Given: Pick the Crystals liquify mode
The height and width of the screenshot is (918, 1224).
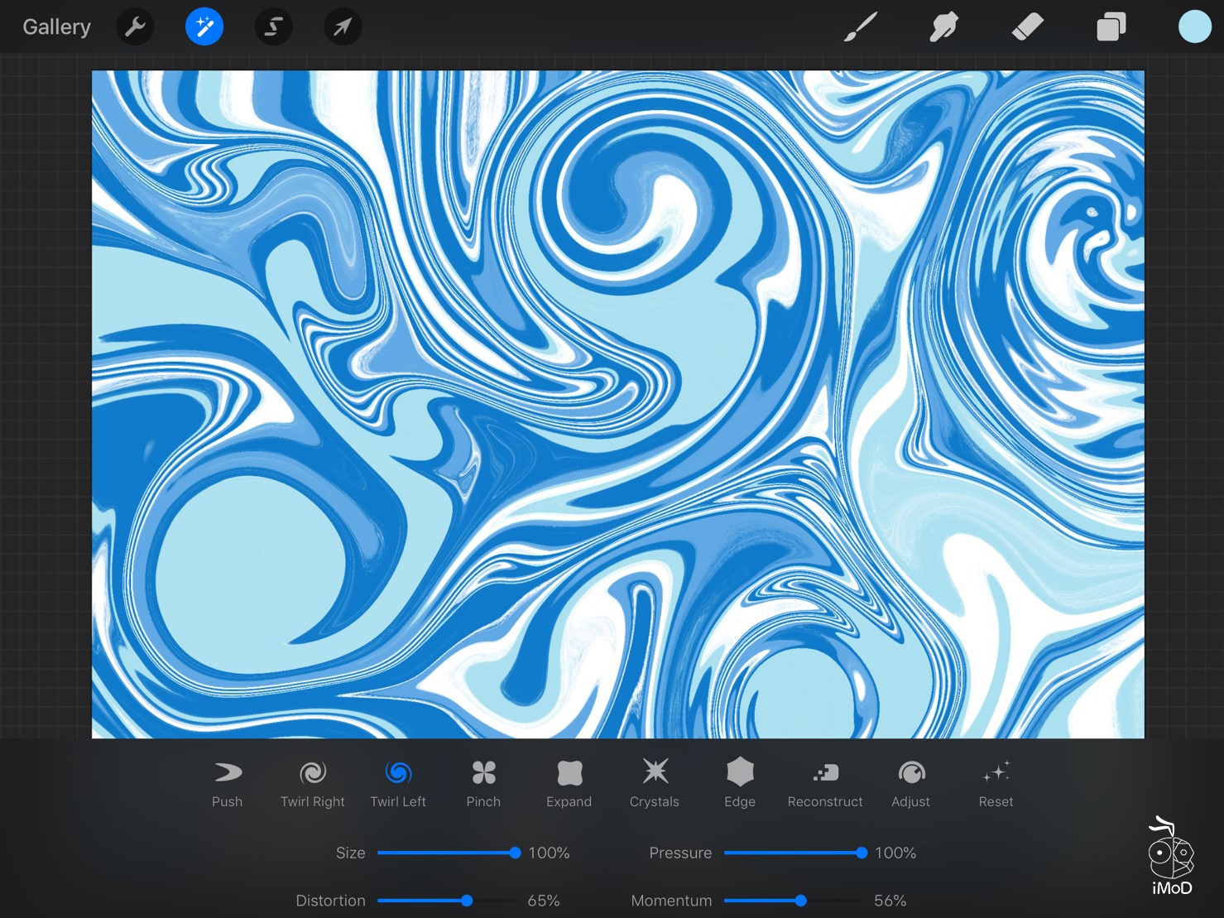Looking at the screenshot, I should pos(654,783).
